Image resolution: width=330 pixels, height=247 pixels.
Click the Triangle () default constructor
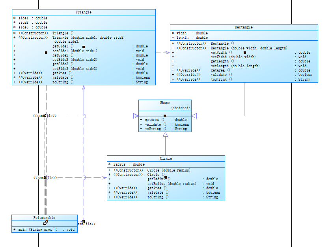[x=63, y=33]
